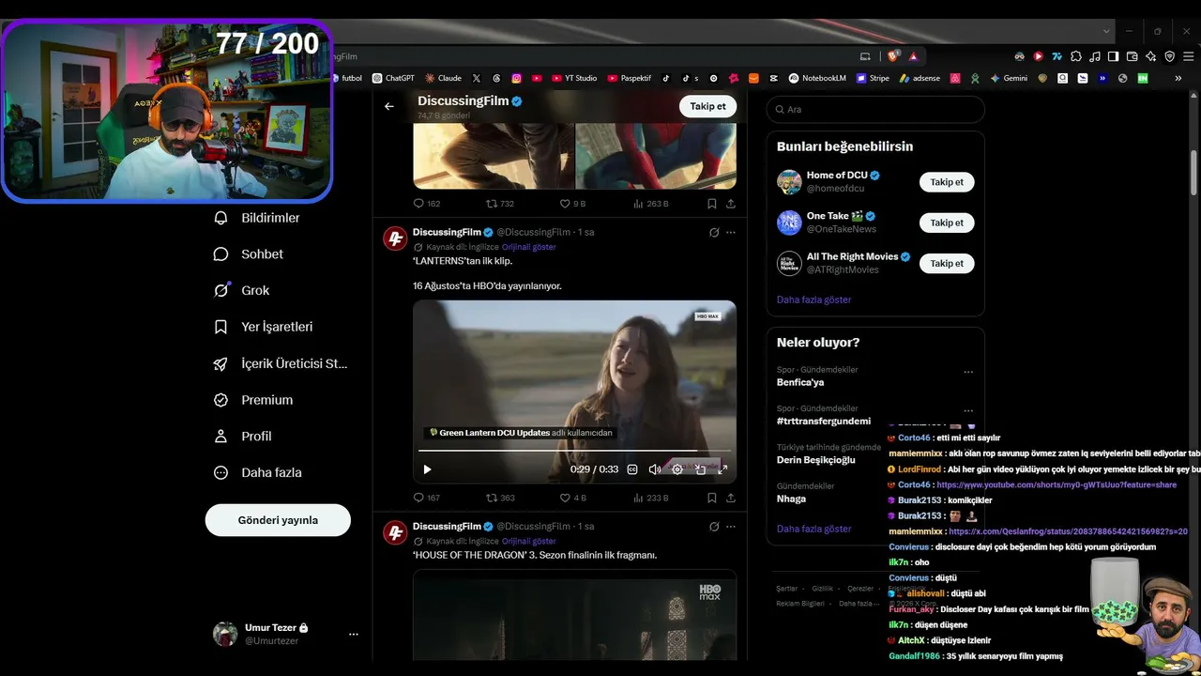Show original text of the LANTERNS post
Viewport: 1201px width, 676px height.
pyautogui.click(x=529, y=247)
